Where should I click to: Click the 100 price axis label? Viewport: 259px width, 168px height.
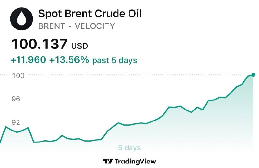click(18, 76)
